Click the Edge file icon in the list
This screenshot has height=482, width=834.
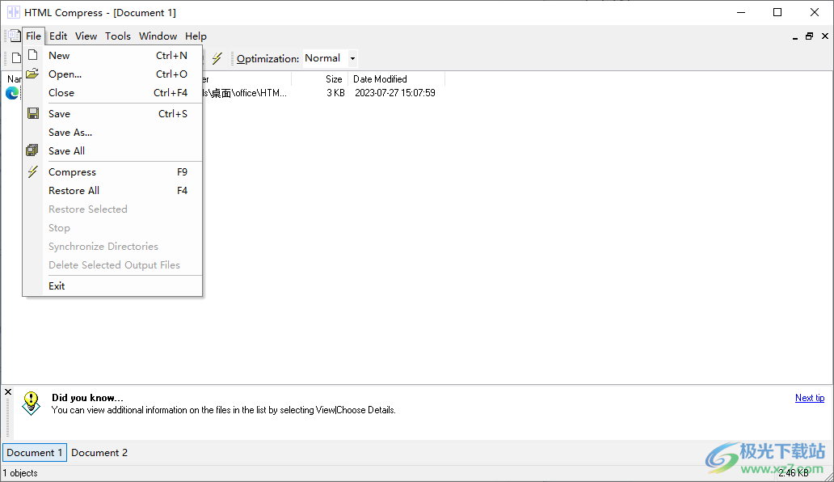(x=12, y=93)
